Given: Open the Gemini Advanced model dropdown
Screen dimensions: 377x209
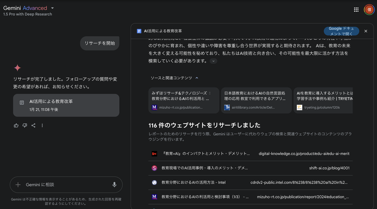Looking at the screenshot, I should (52, 8).
